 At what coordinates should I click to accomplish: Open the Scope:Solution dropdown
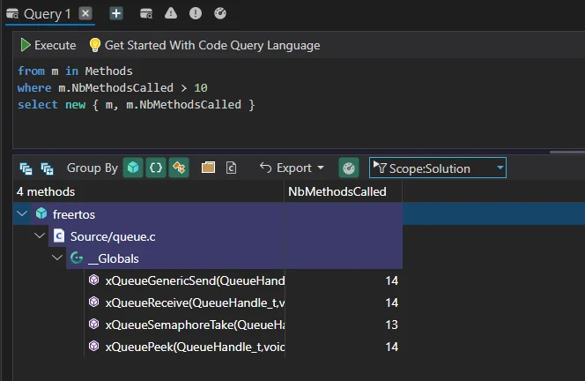[x=438, y=168]
